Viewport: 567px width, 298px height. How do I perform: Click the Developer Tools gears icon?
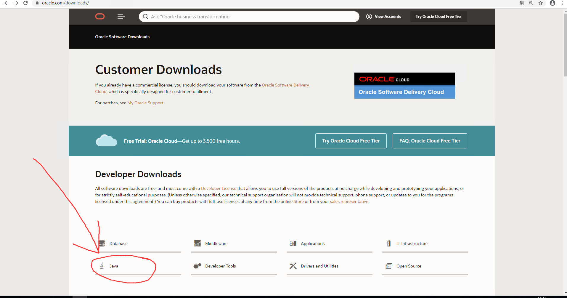pos(197,266)
